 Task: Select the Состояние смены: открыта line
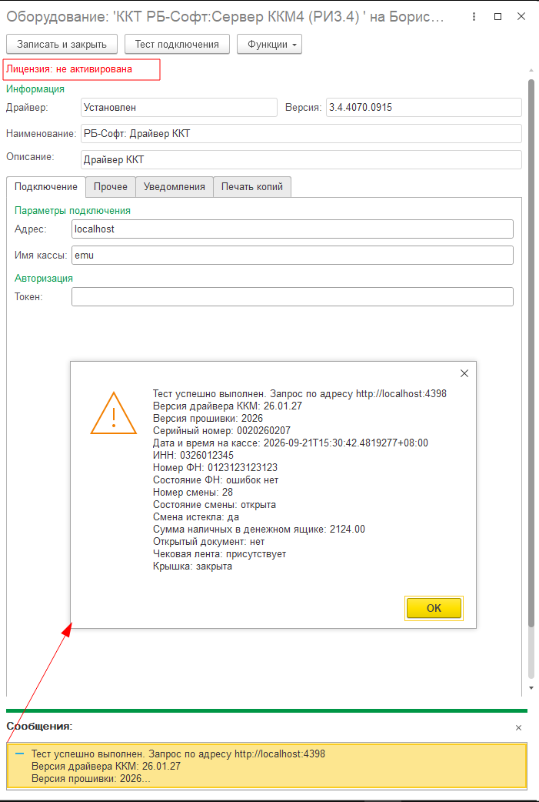point(214,504)
